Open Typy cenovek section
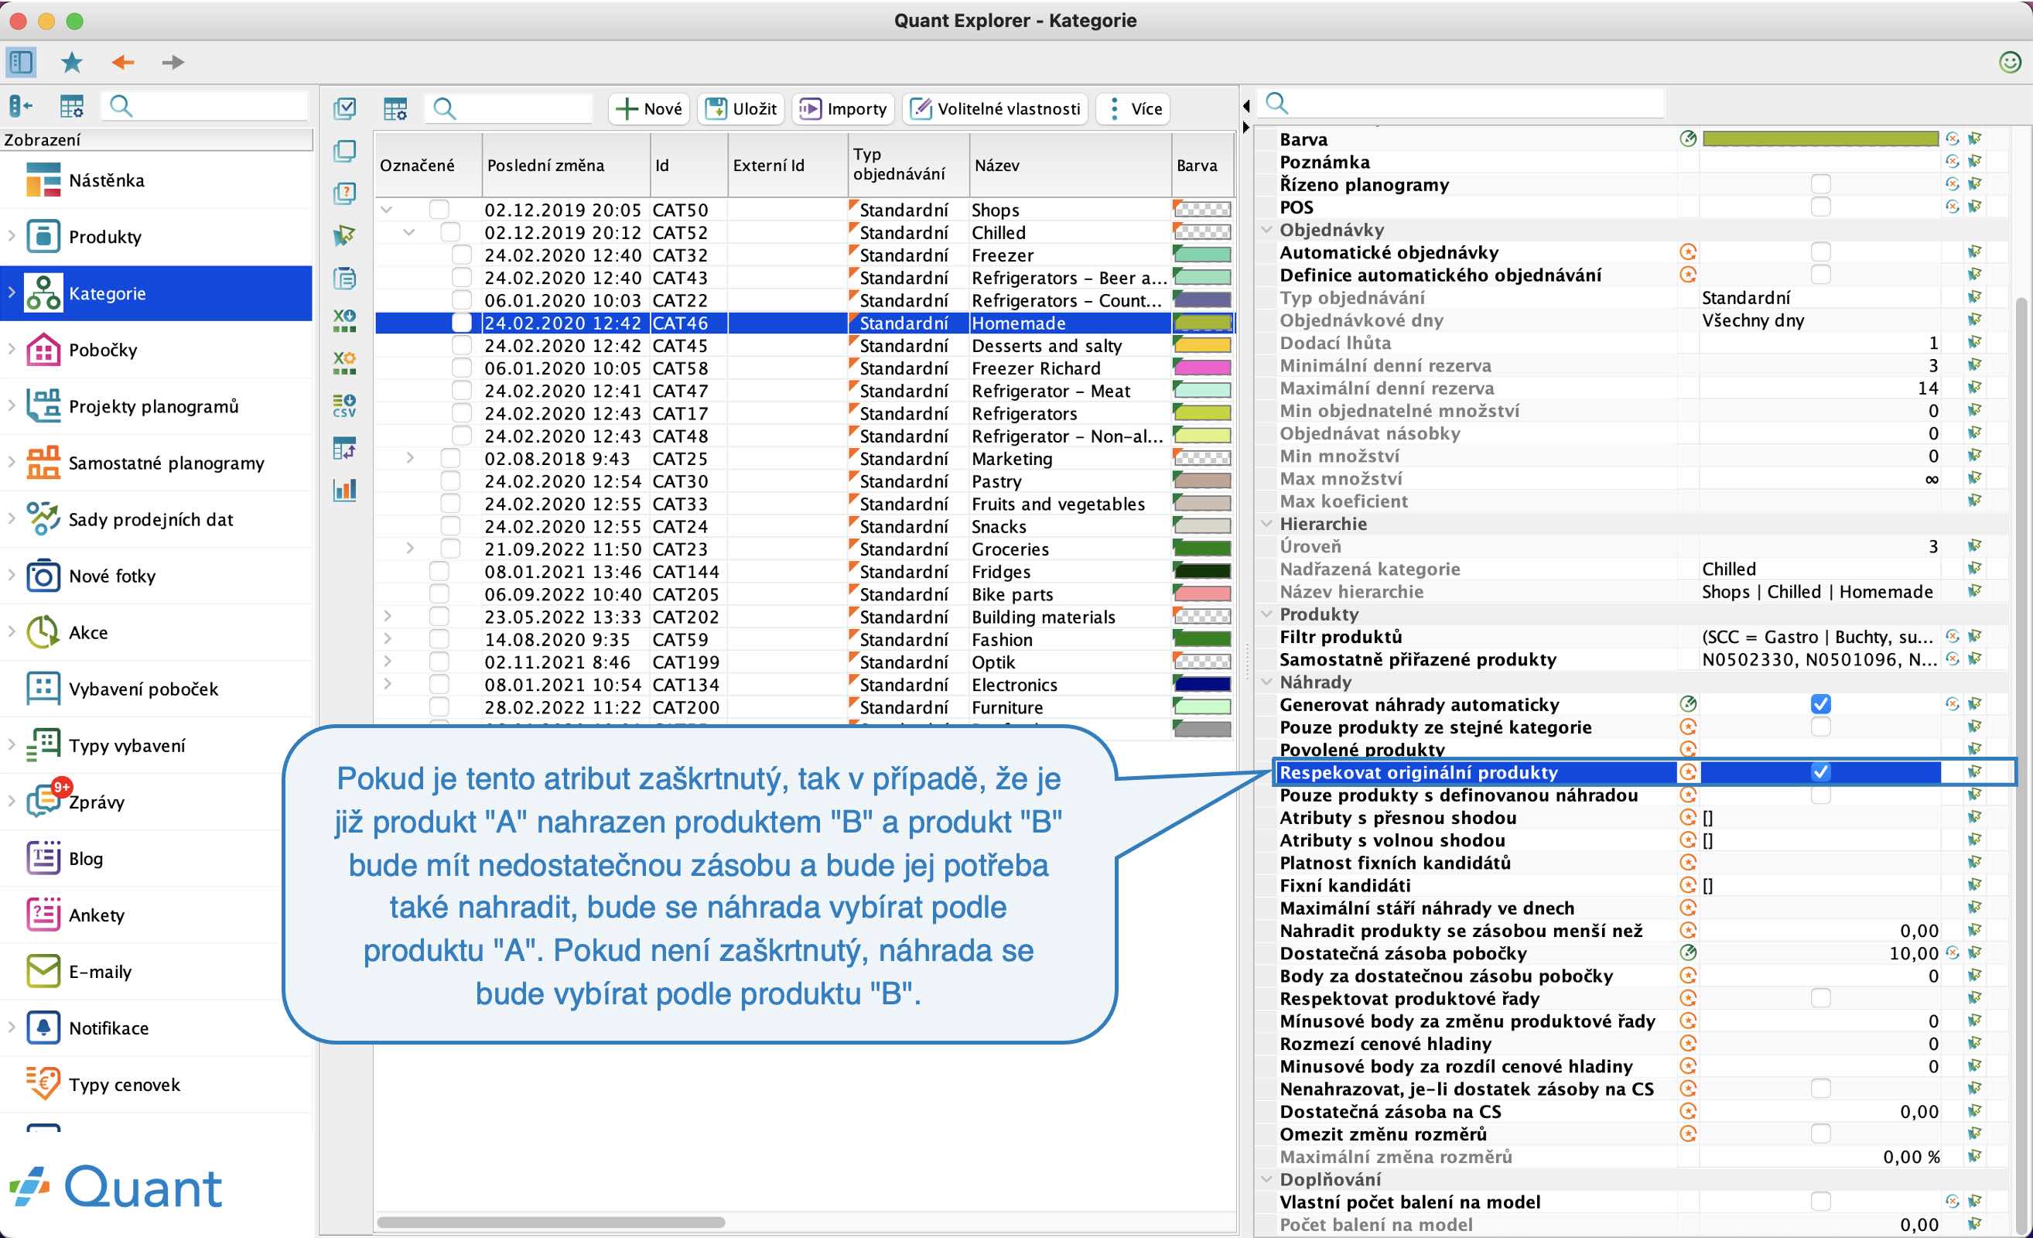 pyautogui.click(x=157, y=1085)
